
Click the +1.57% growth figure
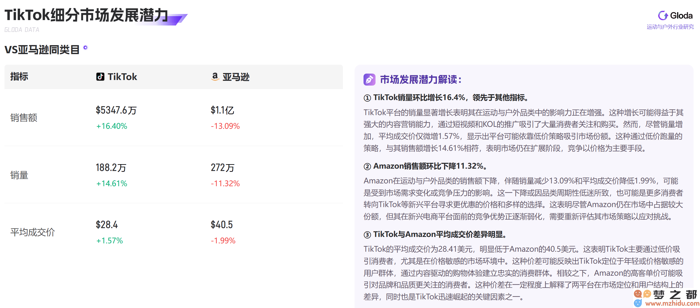point(109,241)
